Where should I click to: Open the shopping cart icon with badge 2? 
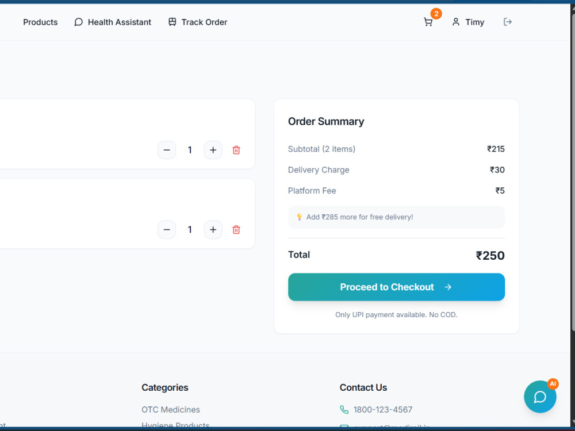click(428, 22)
